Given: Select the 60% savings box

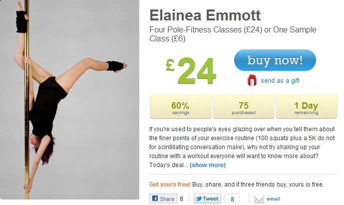Looking at the screenshot, I should pyautogui.click(x=180, y=106).
